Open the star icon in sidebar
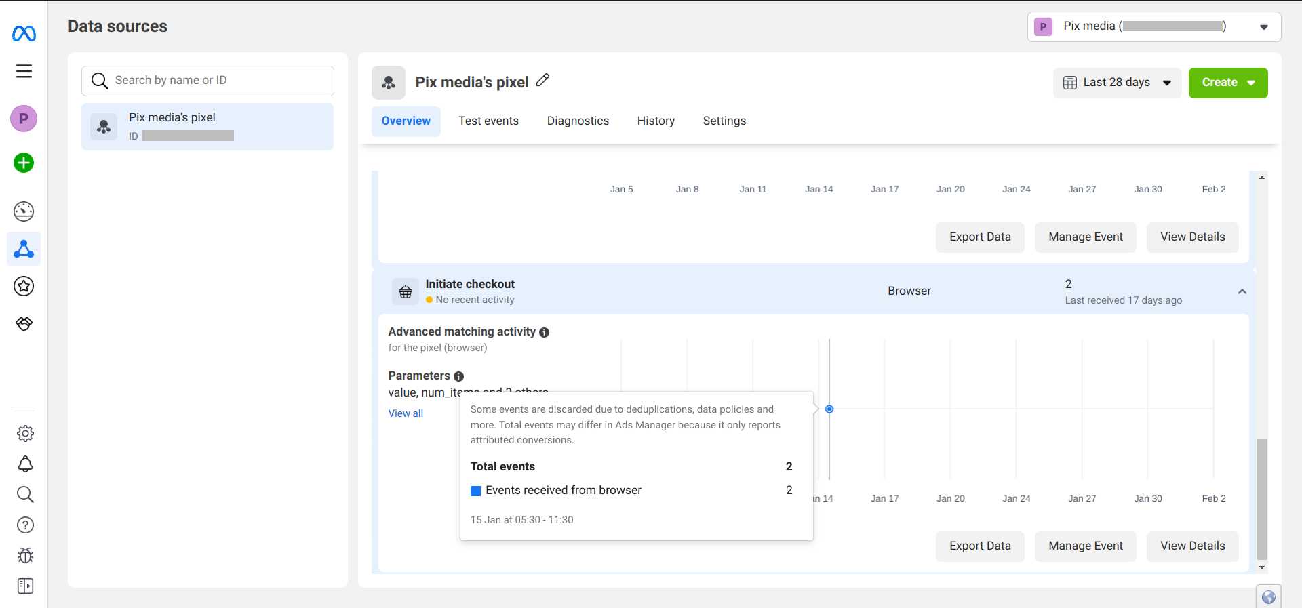1302x608 pixels. [24, 286]
